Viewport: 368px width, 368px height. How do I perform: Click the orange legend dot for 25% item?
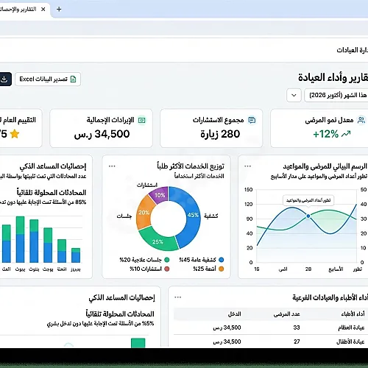point(221,269)
